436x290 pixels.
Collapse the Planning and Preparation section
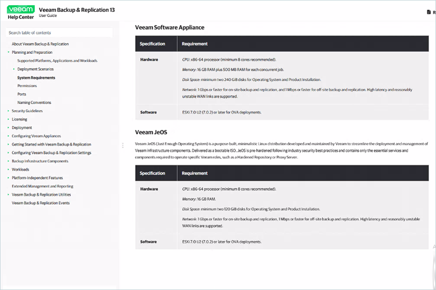click(8, 52)
